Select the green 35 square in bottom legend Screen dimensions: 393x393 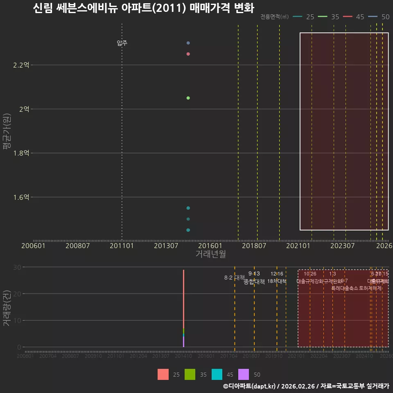pos(190,374)
